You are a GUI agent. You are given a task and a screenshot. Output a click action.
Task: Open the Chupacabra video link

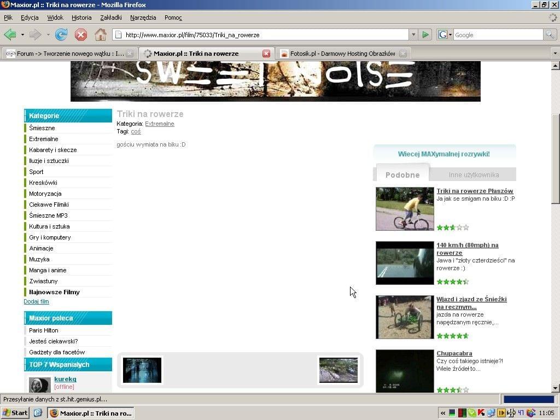pyautogui.click(x=454, y=353)
